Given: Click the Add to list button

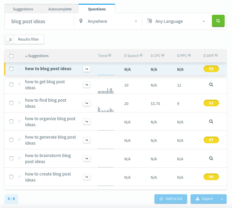Looking at the screenshot, I should tap(171, 199).
